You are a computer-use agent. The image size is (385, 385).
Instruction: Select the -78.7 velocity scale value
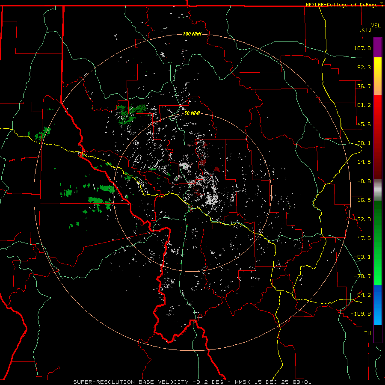click(362, 276)
